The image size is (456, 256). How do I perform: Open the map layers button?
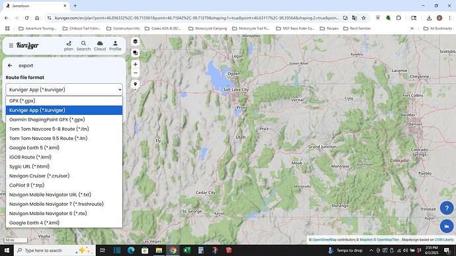[x=135, y=42]
